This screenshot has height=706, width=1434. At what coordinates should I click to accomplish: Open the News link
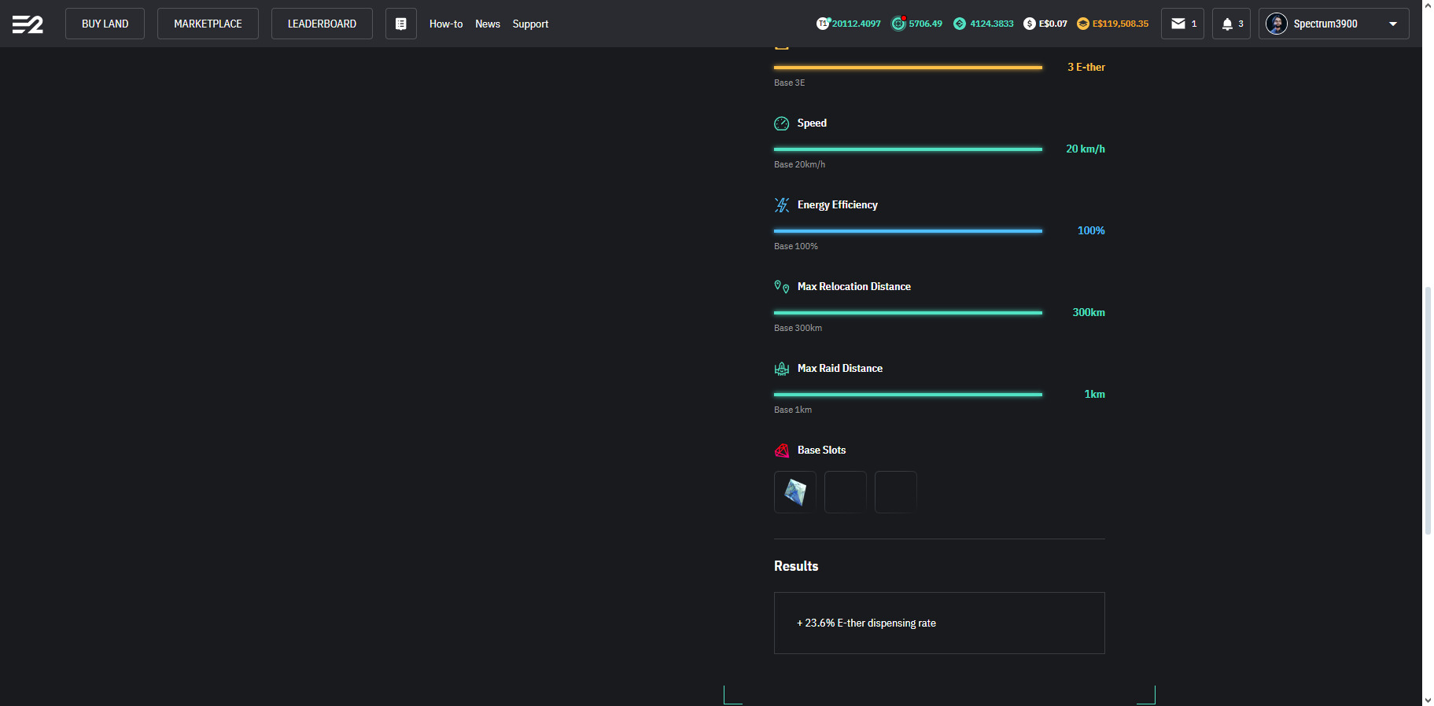click(488, 24)
